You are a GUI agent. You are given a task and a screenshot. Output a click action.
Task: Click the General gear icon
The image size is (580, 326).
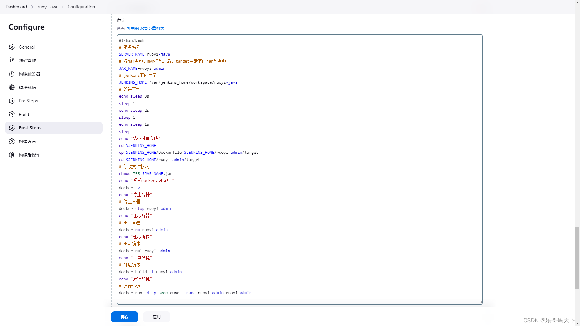[x=12, y=47]
